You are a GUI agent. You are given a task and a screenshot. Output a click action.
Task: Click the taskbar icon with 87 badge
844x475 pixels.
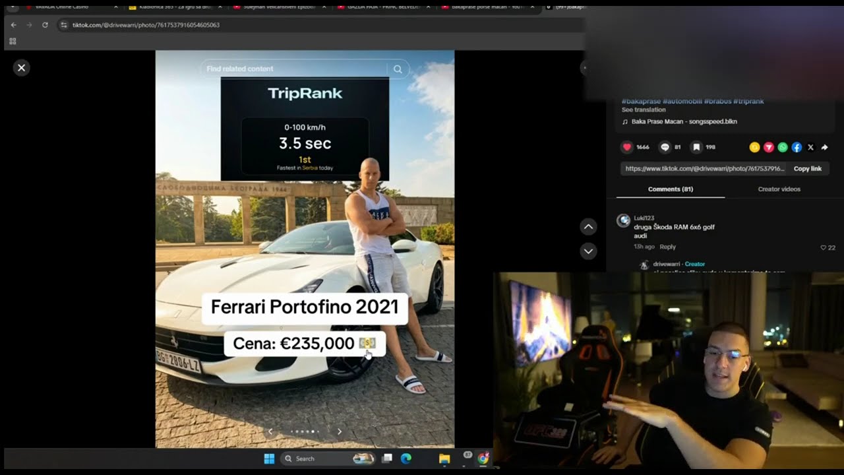466,457
